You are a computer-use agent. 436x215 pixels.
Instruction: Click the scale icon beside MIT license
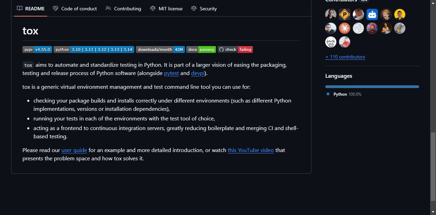coord(153,9)
